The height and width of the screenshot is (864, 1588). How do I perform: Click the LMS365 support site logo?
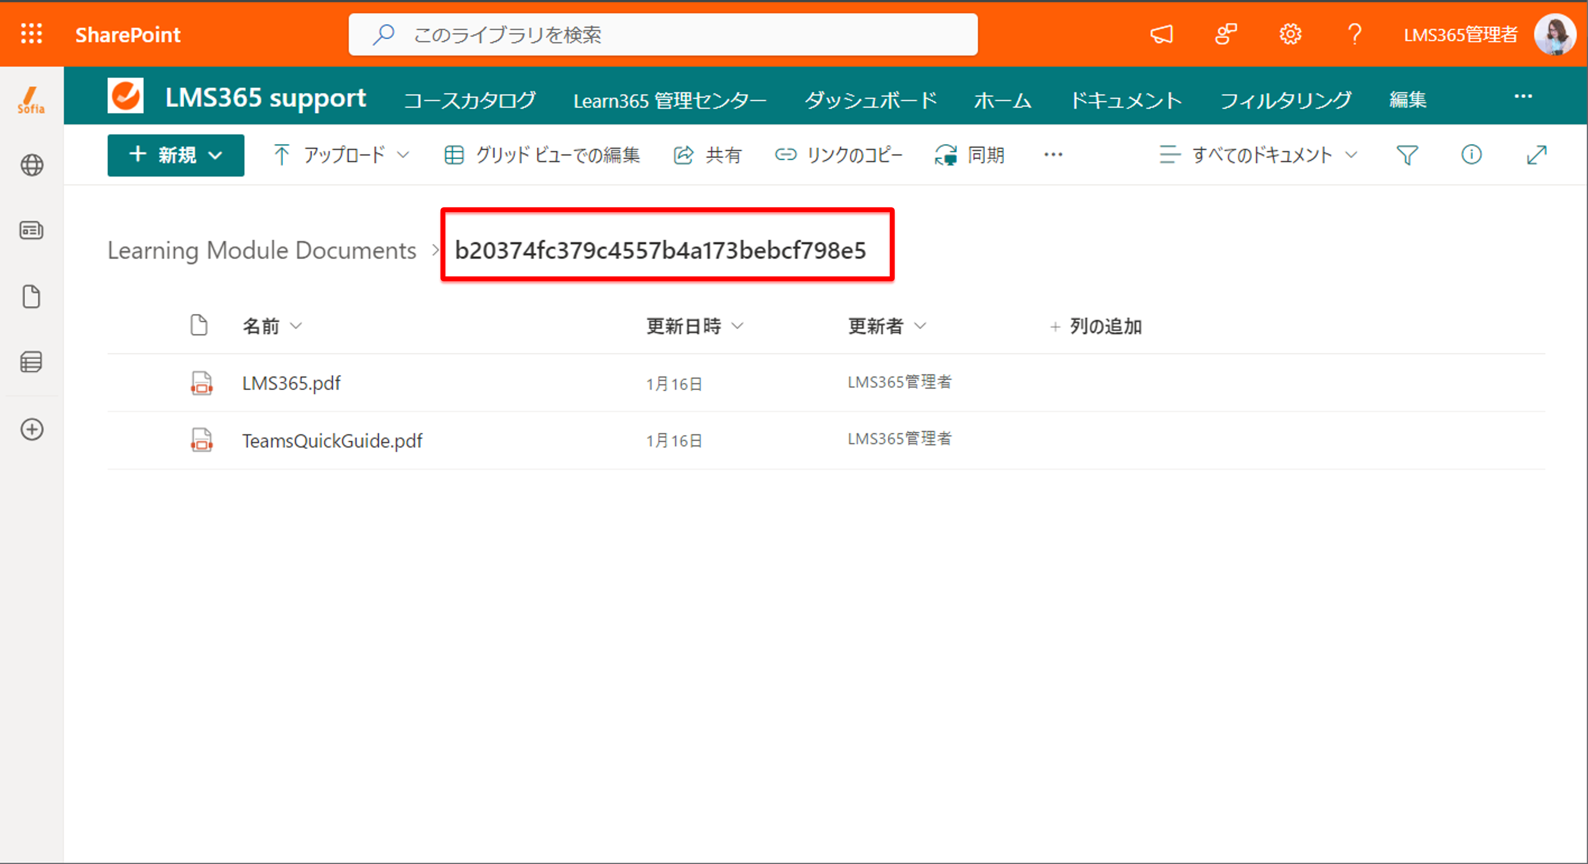[125, 96]
